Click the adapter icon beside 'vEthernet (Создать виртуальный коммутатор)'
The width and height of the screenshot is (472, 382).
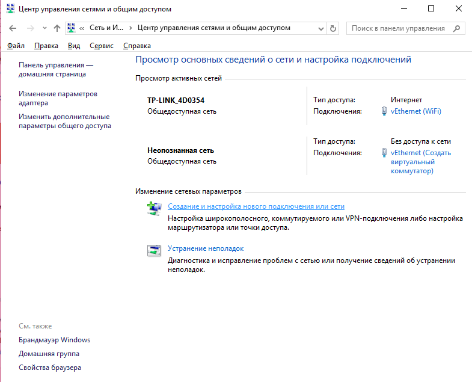coord(384,153)
